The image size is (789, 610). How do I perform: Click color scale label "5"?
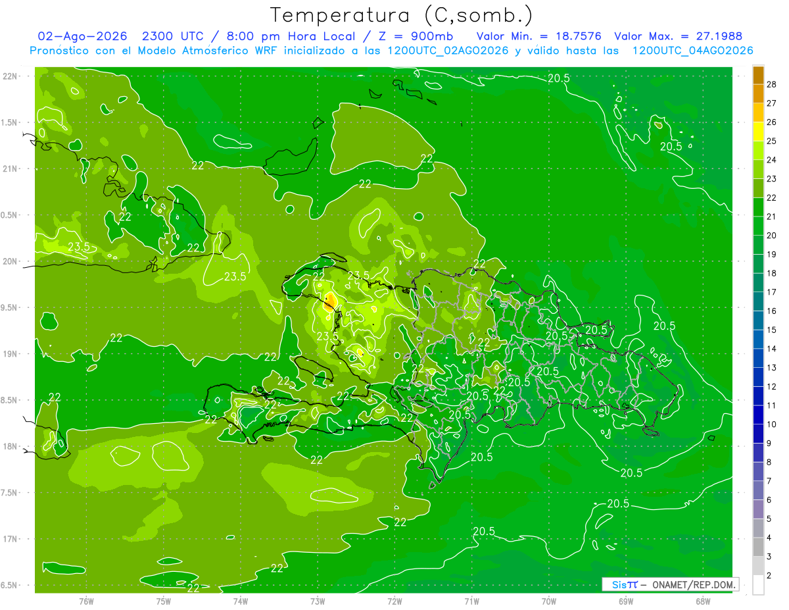coord(769,519)
